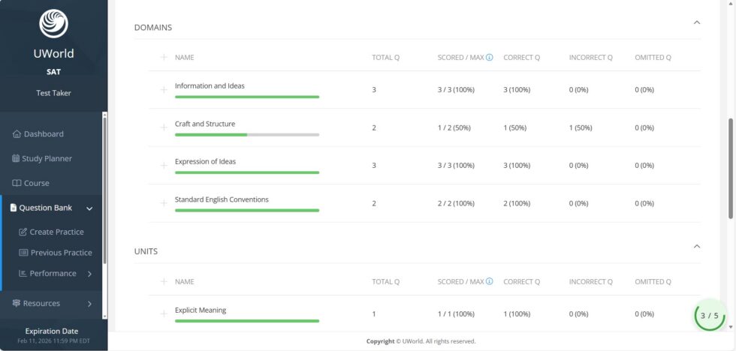Expand the Standard English Conventions row
This screenshot has height=351, width=736.
164,203
